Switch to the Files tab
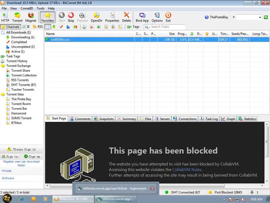This screenshot has width=270, height=203. (145, 119)
